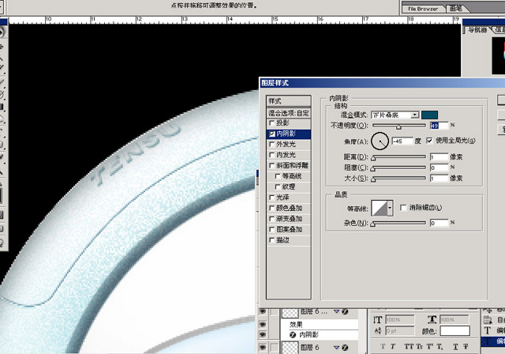Click the horizontal scale icon in character panel
This screenshot has width=505, height=354.
click(x=432, y=319)
